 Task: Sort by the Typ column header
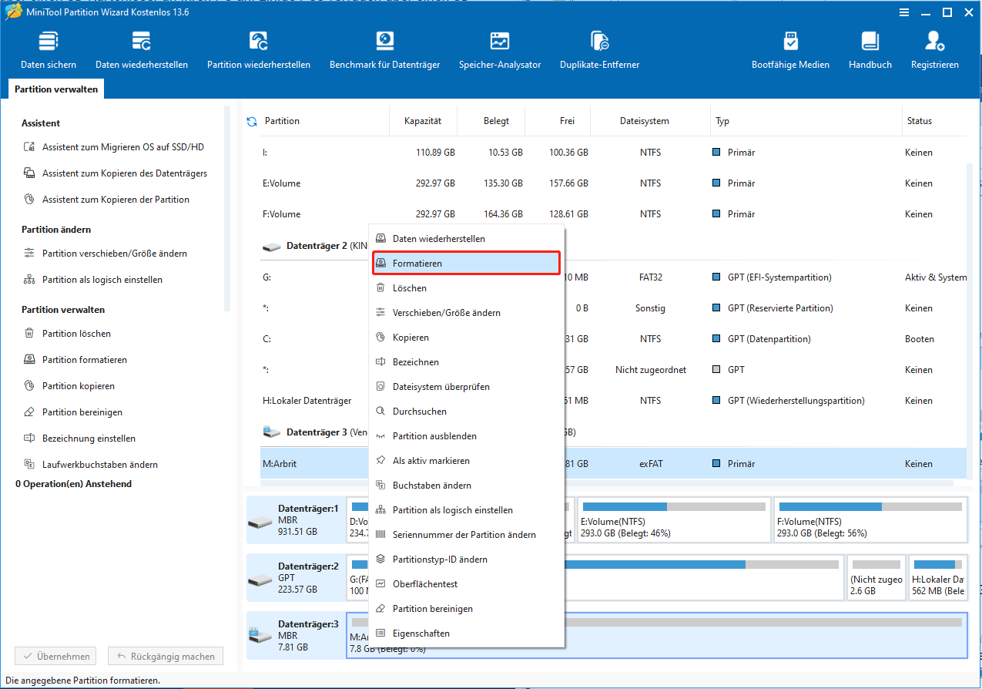[806, 121]
